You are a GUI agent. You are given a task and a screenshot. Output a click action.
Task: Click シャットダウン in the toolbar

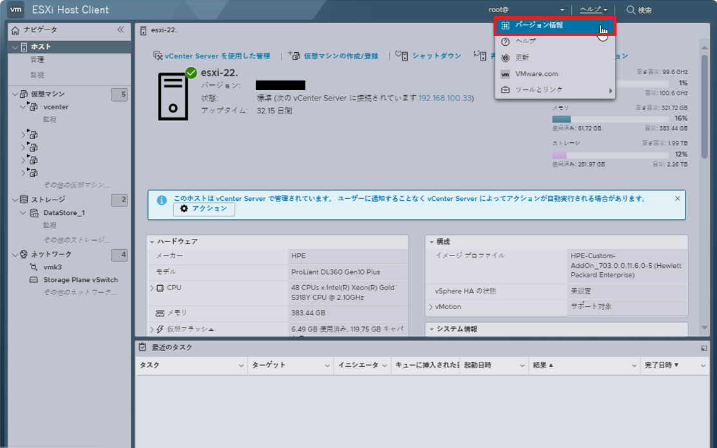tap(429, 56)
